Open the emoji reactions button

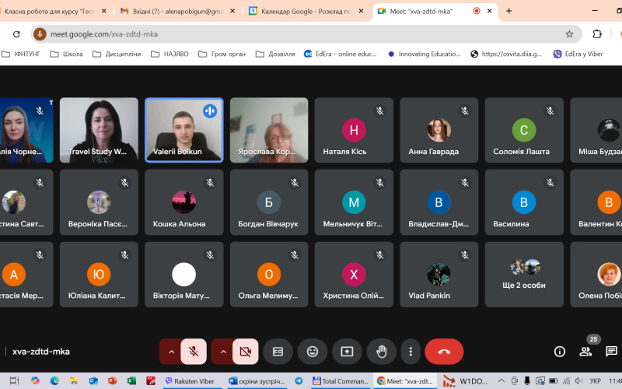pos(313,352)
